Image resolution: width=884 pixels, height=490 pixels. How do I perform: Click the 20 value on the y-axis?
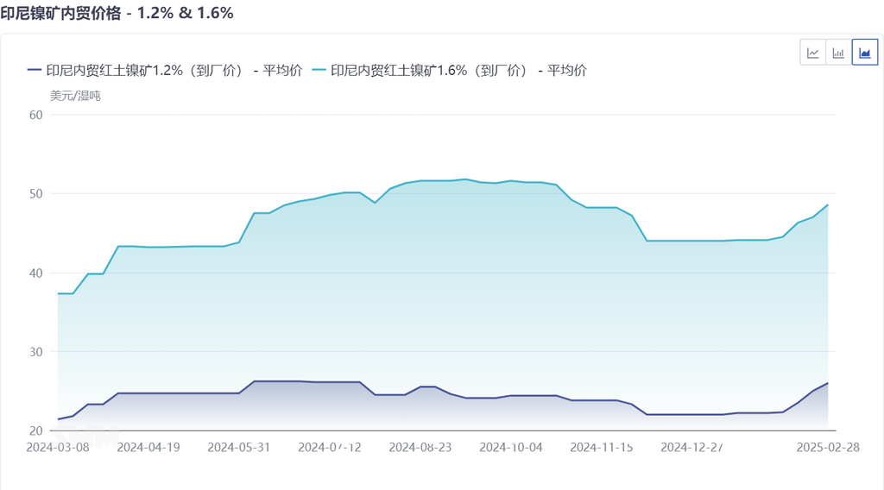(35, 430)
